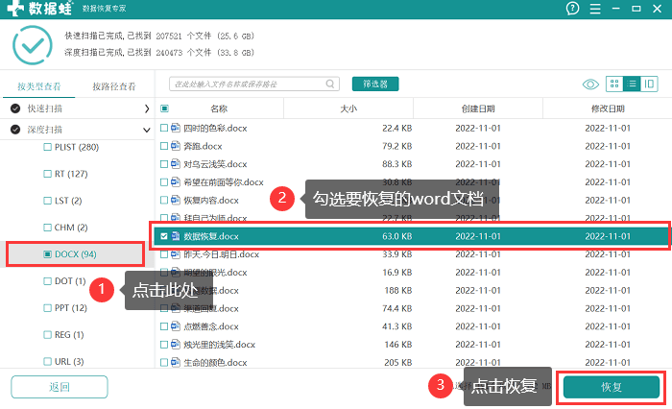Image resolution: width=672 pixels, height=409 pixels.
Task: Open the hamburger menu in title bar
Action: (595, 9)
